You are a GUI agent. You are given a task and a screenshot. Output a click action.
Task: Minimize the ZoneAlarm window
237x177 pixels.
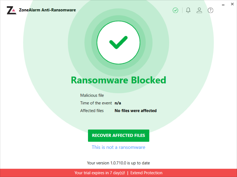tap(221, 4)
